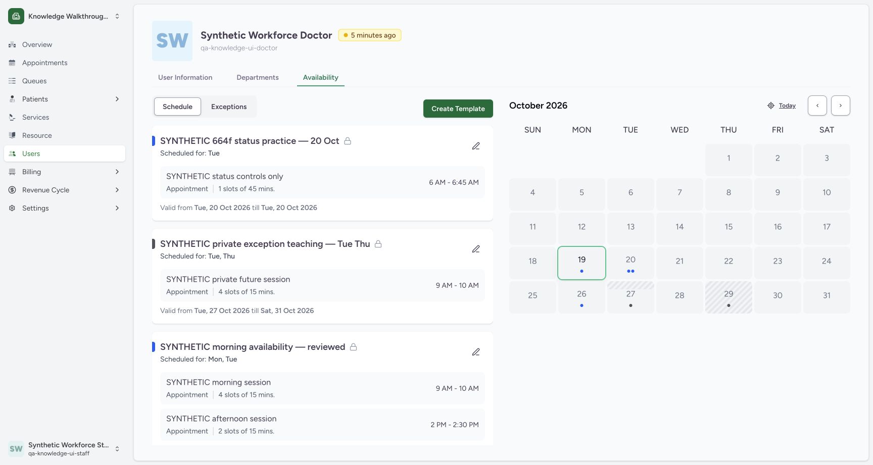Open the User Information tab
The width and height of the screenshot is (873, 465).
(185, 77)
